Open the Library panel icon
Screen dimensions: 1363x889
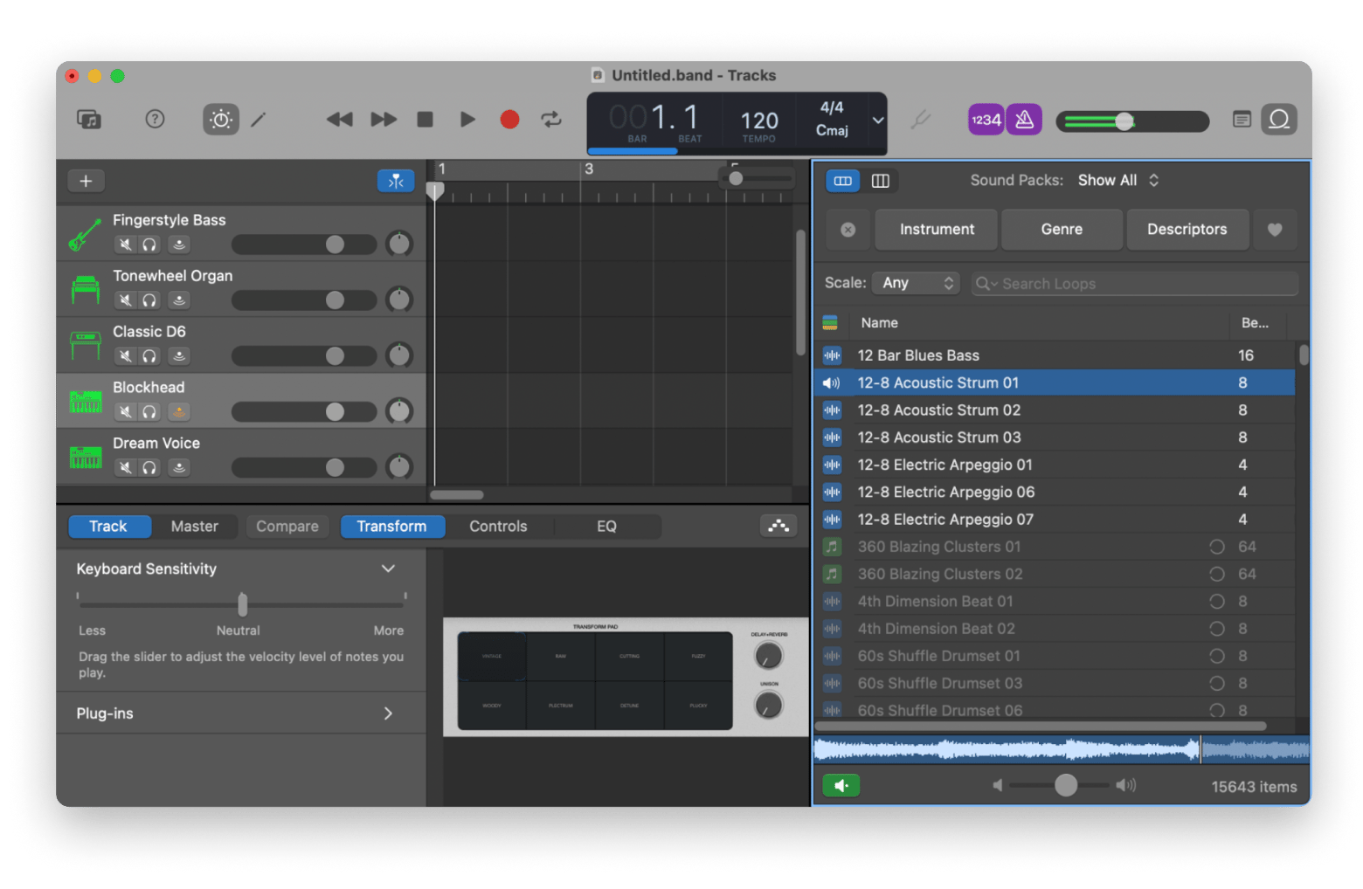coord(89,119)
